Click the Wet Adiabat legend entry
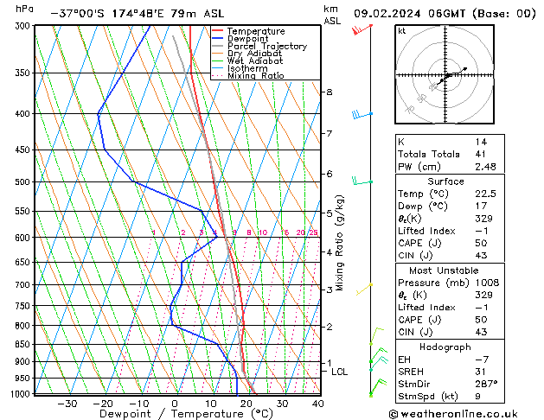Screen dimensions: 544x420 click(x=255, y=61)
